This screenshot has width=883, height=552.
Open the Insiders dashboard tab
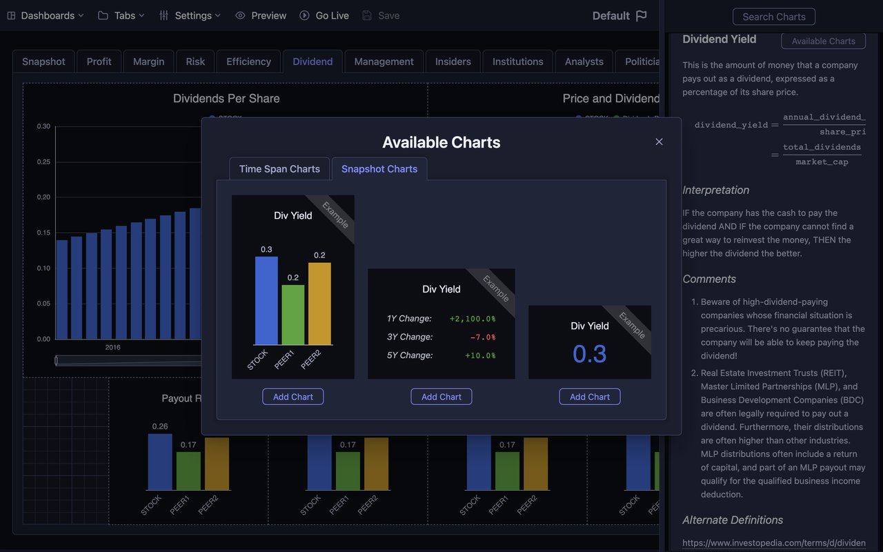(x=453, y=61)
